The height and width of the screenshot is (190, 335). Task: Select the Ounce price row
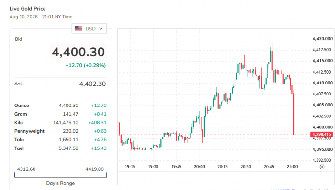click(60, 106)
